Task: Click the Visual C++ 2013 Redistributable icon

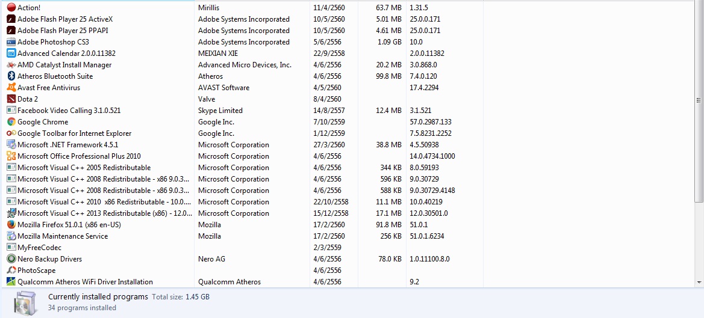Action: (11, 213)
